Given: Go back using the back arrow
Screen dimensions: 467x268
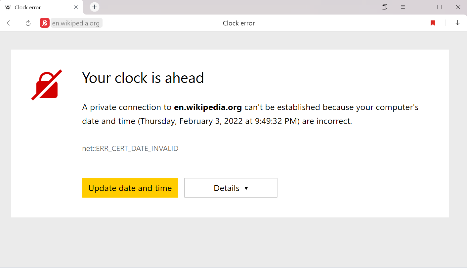Looking at the screenshot, I should [x=10, y=23].
